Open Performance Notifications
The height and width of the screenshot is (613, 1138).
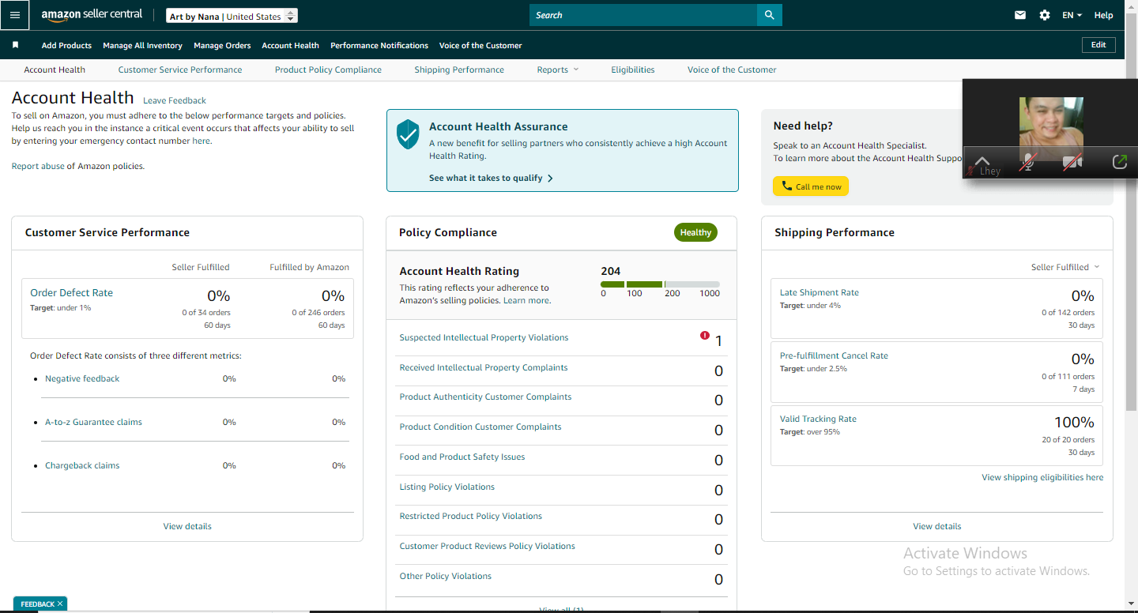tap(379, 45)
